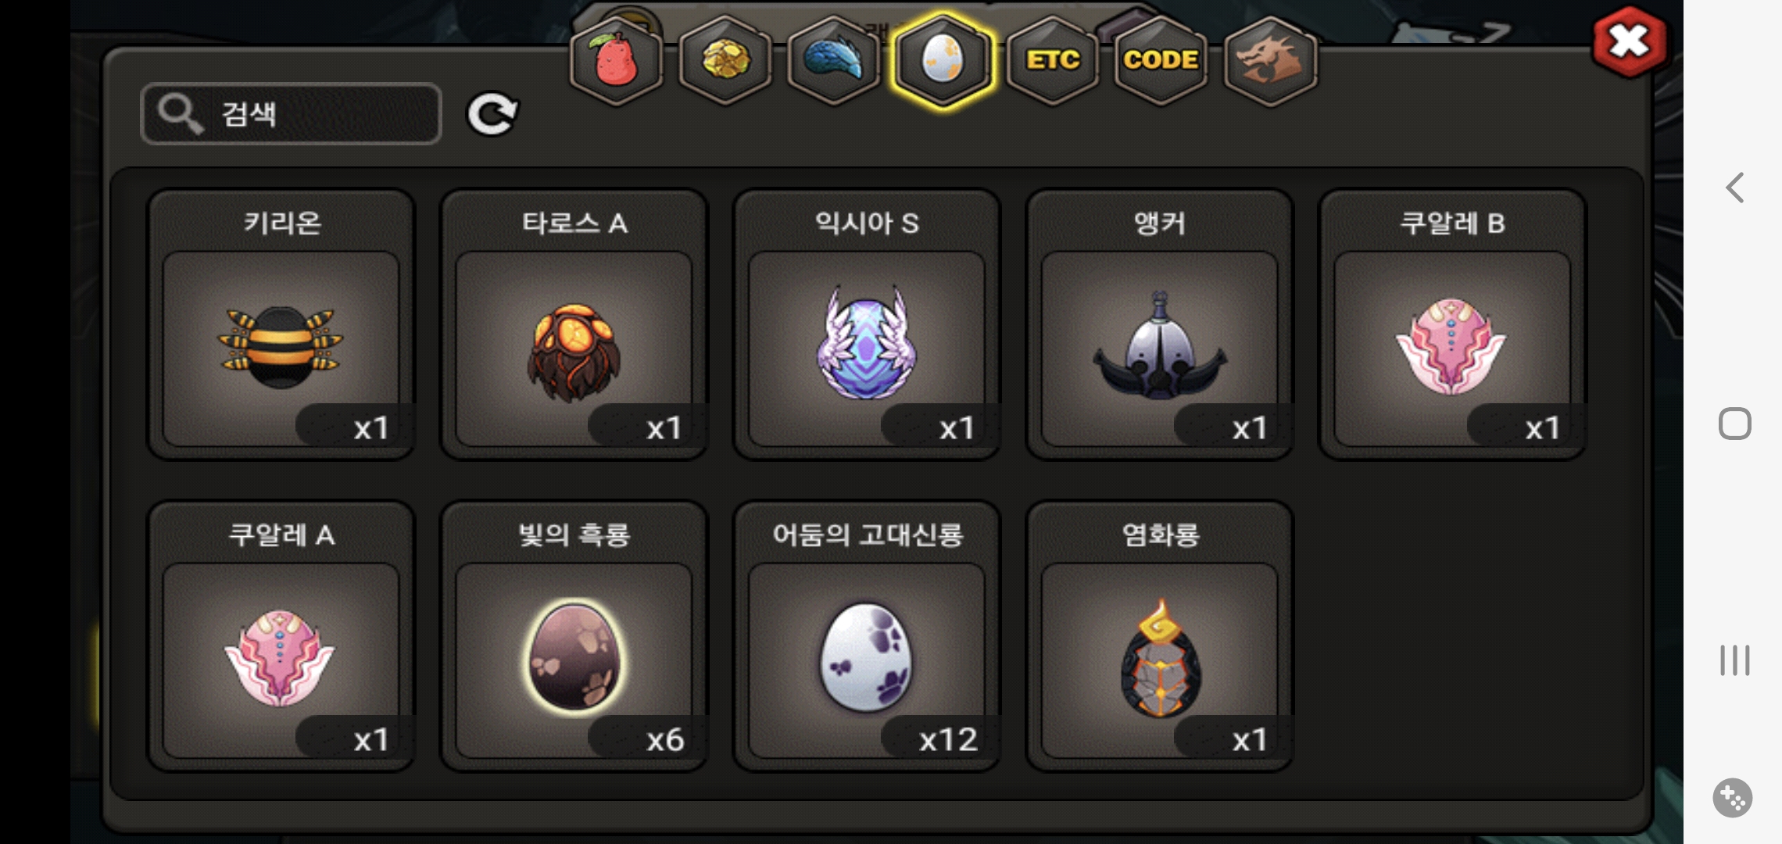Pick the 어둠의 고대신룡 white egg
The height and width of the screenshot is (844, 1782).
(x=867, y=636)
